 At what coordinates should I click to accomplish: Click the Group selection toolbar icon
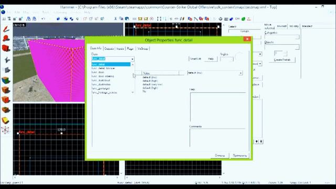tap(66, 19)
